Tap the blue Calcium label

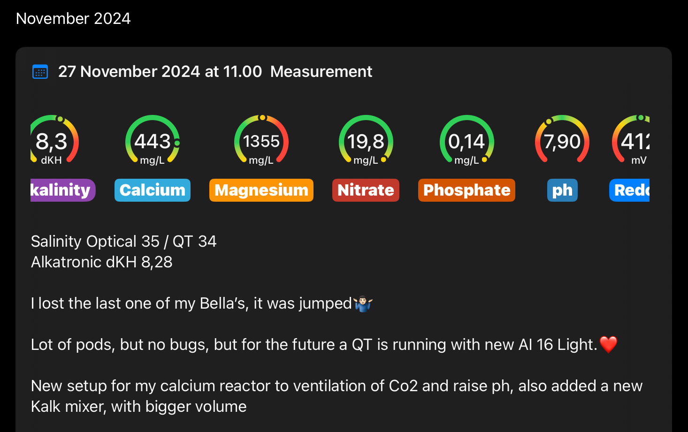coord(153,190)
